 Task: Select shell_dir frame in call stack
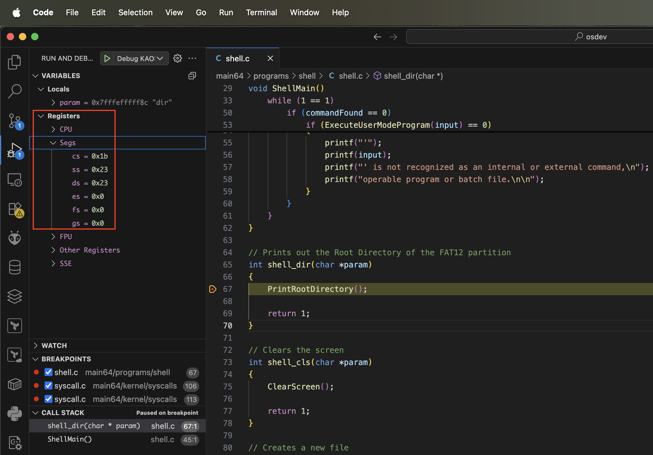(x=117, y=426)
